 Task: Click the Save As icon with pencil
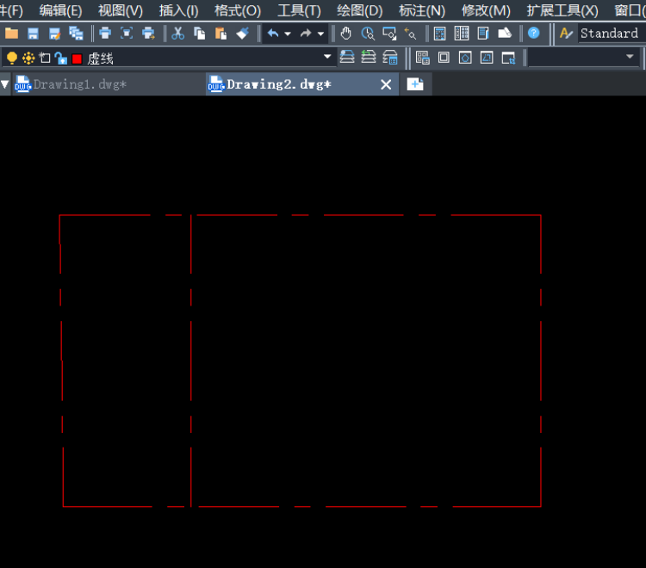[x=54, y=34]
